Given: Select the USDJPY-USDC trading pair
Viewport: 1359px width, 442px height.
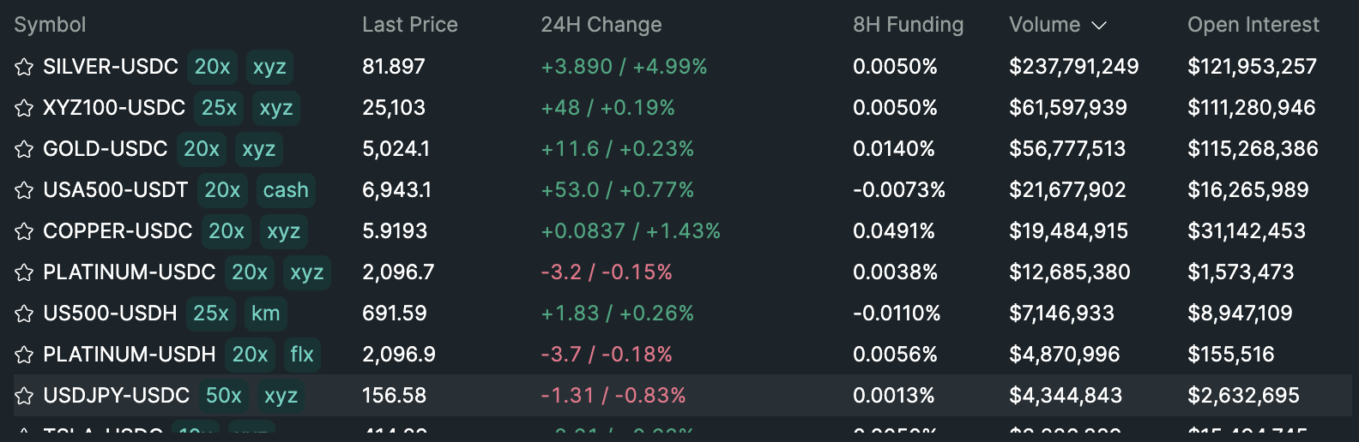Looking at the screenshot, I should pyautogui.click(x=116, y=396).
